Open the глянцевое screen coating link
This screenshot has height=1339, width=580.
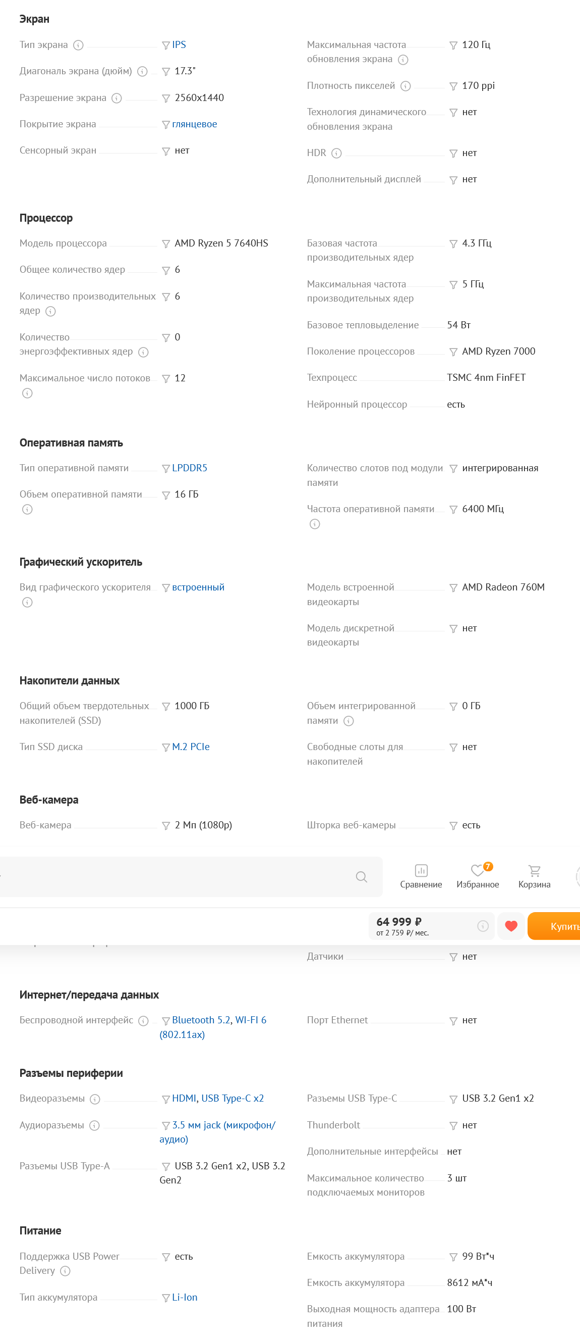[x=195, y=124]
